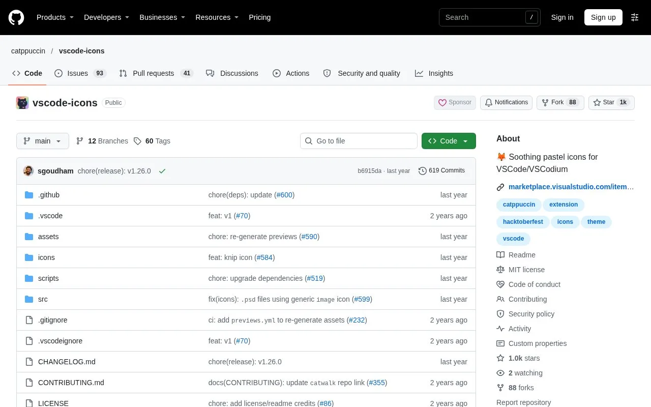Switch to the Pull requests tab

pos(156,73)
